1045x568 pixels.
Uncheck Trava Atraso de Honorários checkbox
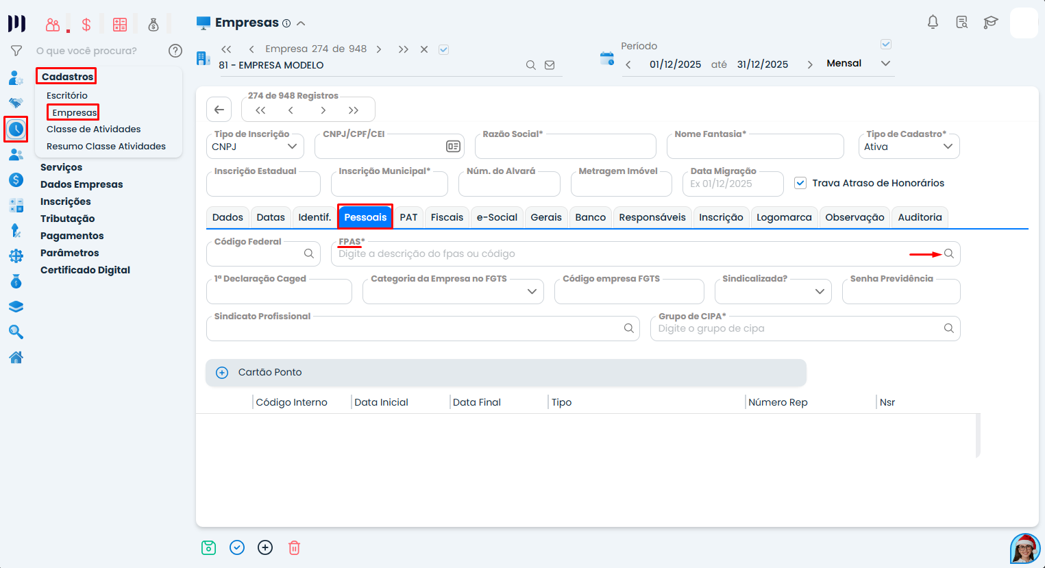(x=800, y=183)
